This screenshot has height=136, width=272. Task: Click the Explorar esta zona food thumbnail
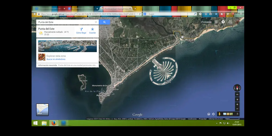tap(42, 57)
